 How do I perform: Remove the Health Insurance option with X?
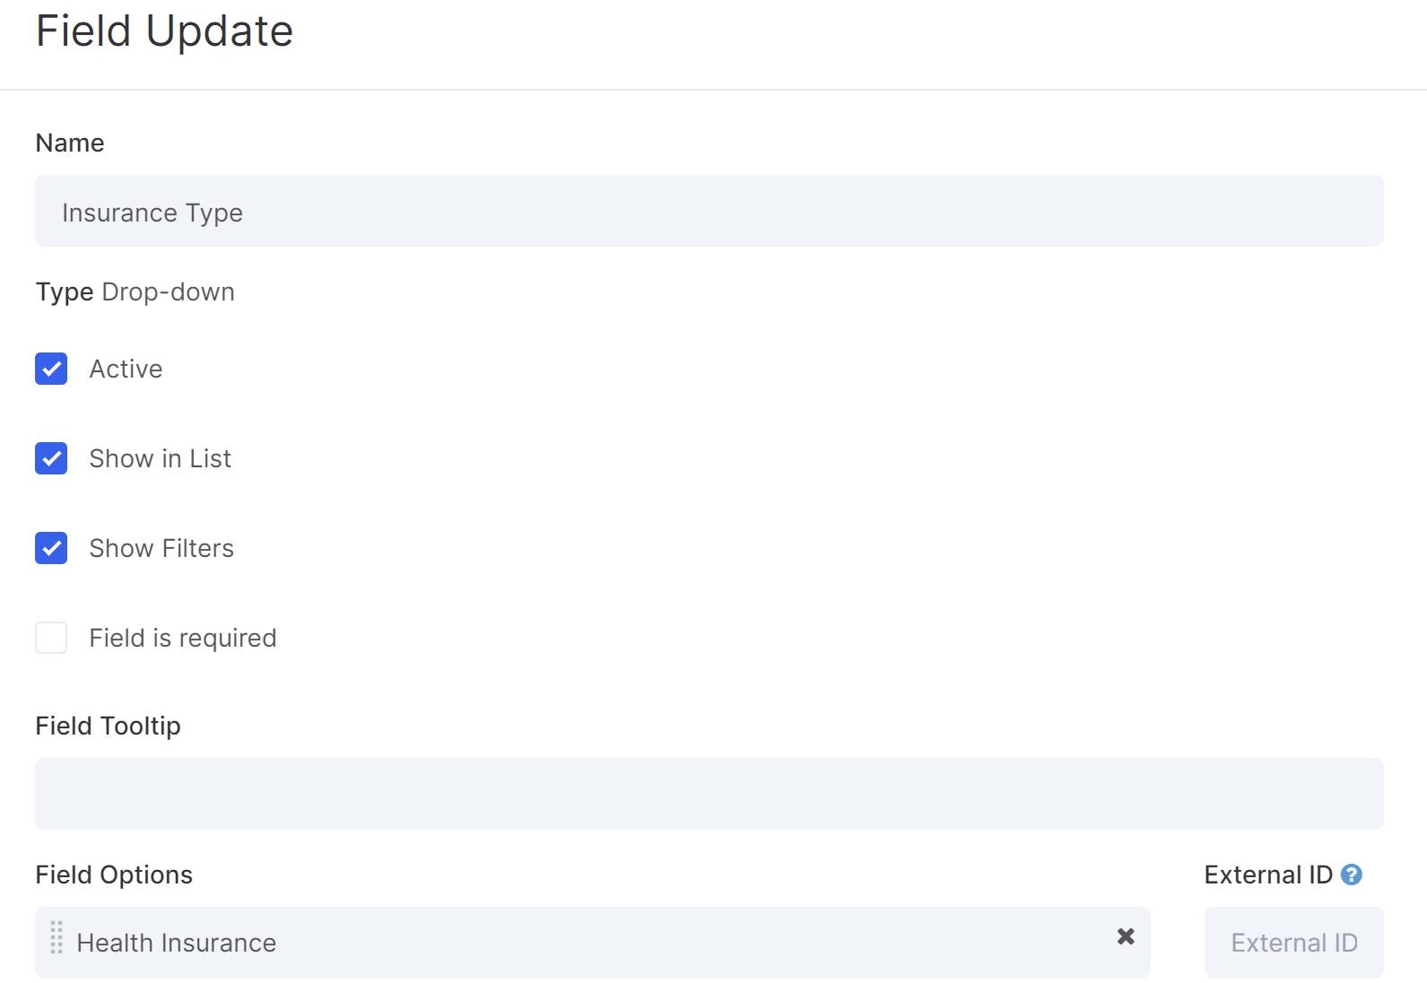pos(1126,936)
